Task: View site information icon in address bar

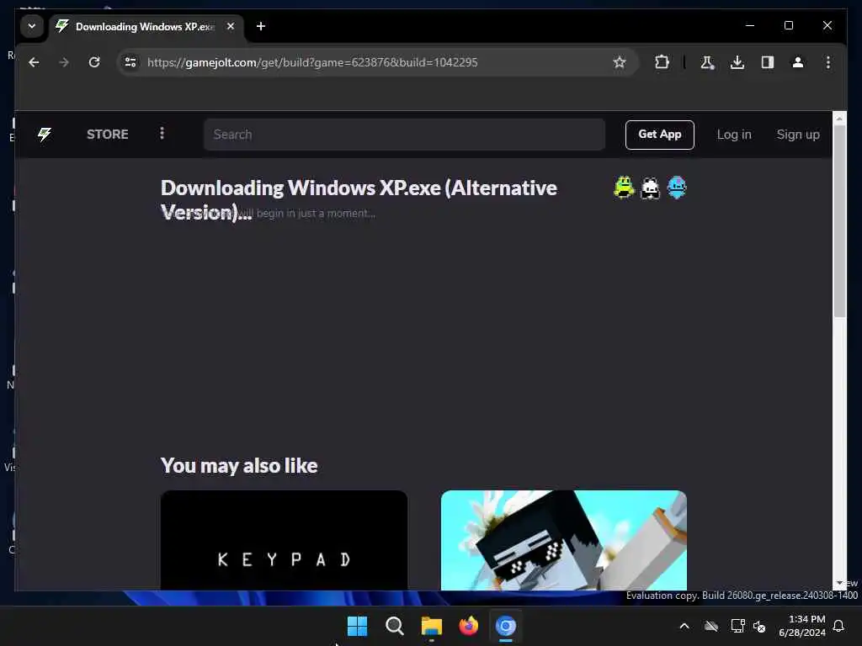Action: (130, 62)
